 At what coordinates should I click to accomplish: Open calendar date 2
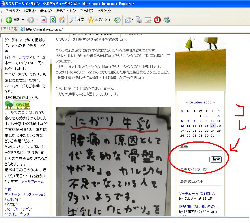[x=206, y=116]
